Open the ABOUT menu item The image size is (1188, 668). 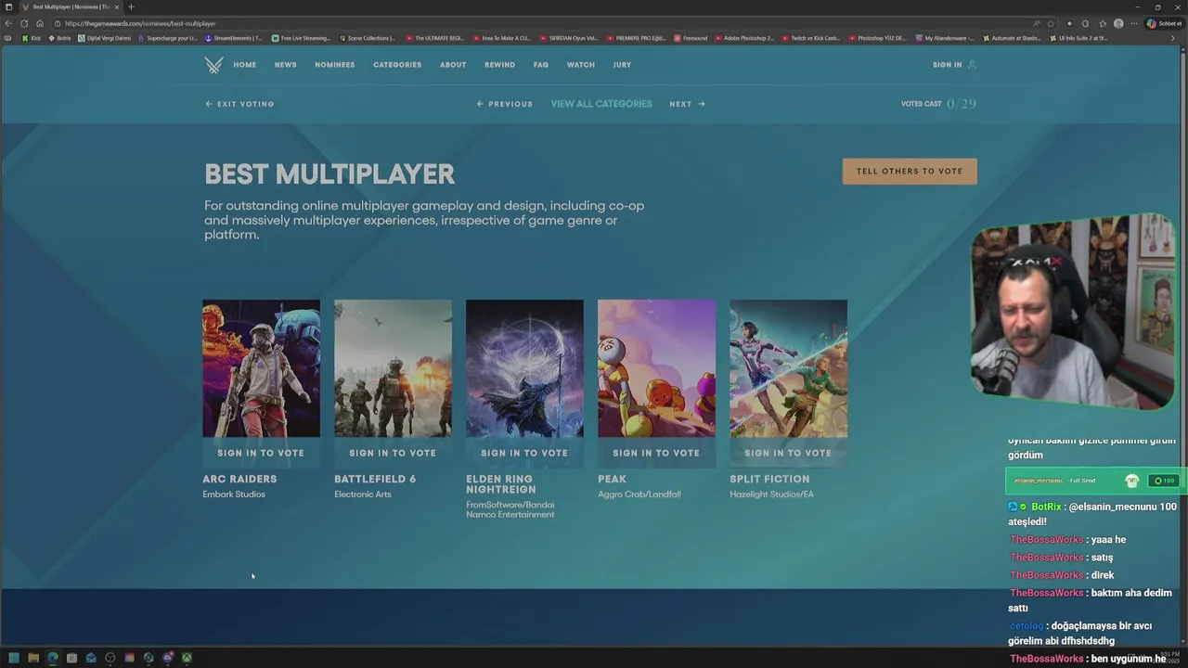coord(453,65)
